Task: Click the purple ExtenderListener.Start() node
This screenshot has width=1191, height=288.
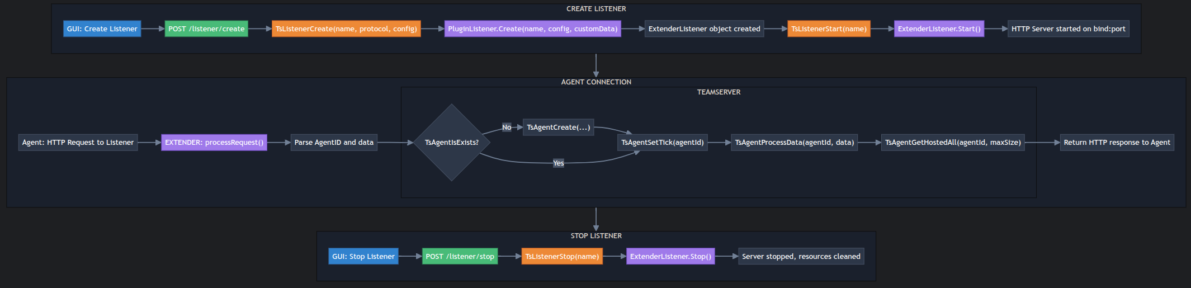Action: tap(939, 29)
